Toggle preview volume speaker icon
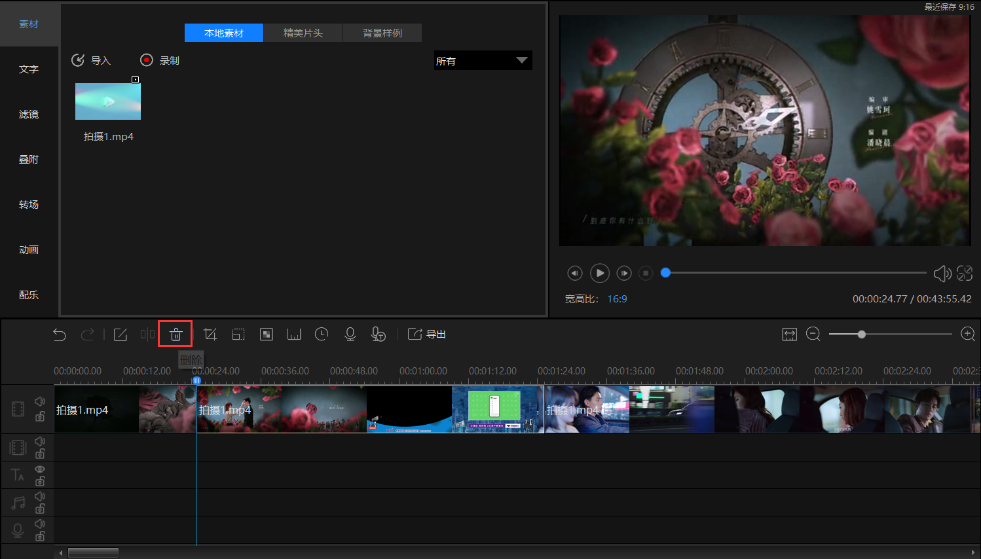 point(942,274)
